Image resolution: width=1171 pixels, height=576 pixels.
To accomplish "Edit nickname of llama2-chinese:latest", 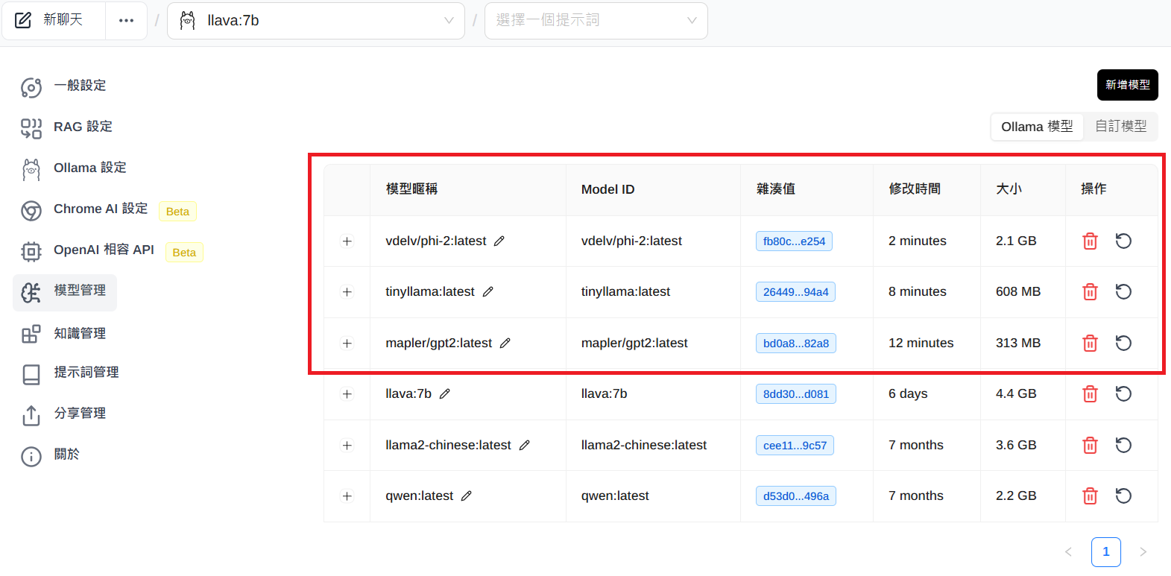I will tap(525, 445).
